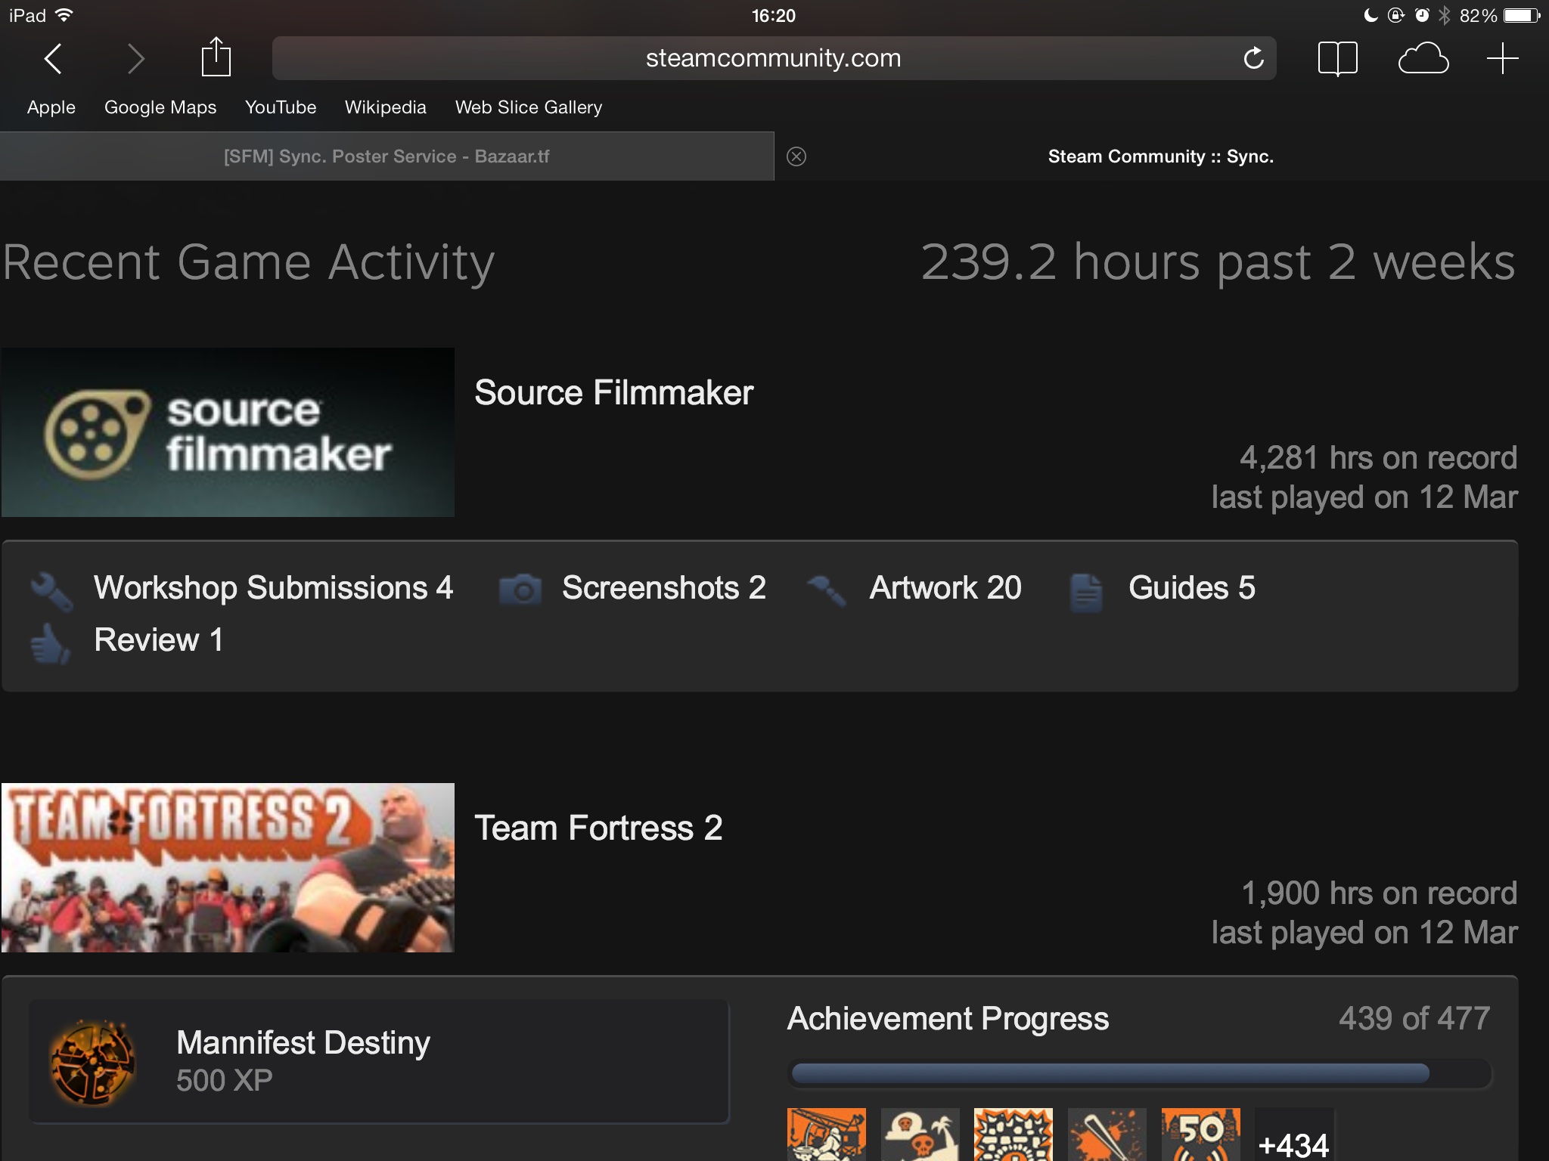Reload the steamcommunity.com page
This screenshot has height=1161, width=1549.
point(1253,58)
